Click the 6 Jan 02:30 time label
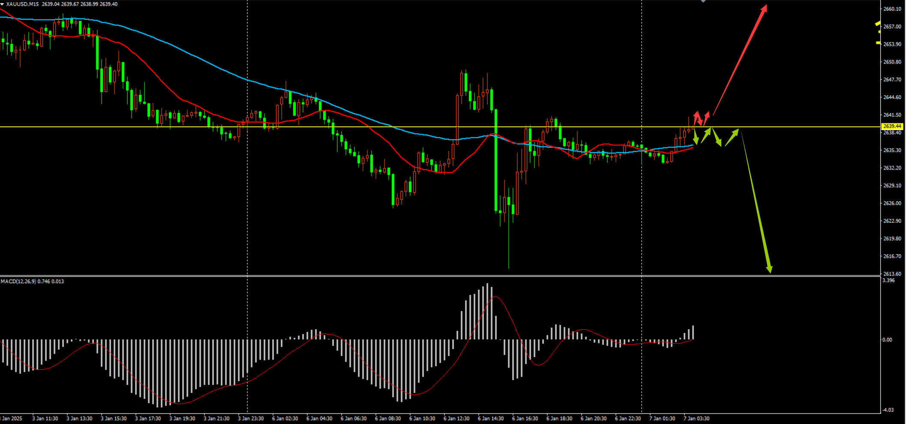The image size is (906, 424). coord(285,418)
